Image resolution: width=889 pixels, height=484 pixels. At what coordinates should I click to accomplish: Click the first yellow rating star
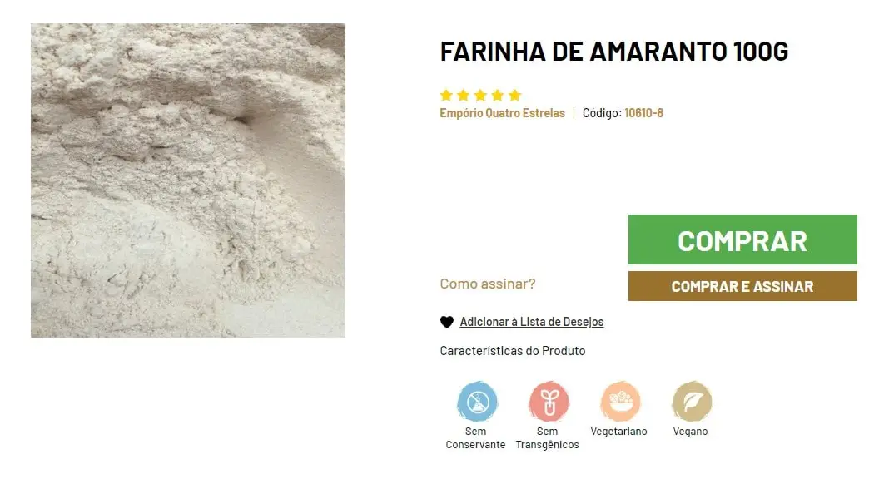pyautogui.click(x=446, y=95)
